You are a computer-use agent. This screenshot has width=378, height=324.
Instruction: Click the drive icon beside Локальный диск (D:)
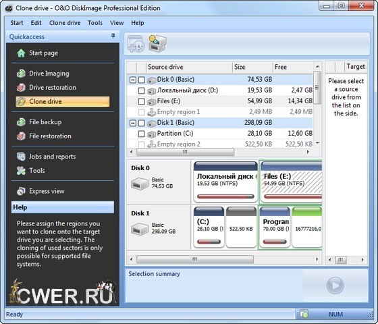tap(152, 91)
